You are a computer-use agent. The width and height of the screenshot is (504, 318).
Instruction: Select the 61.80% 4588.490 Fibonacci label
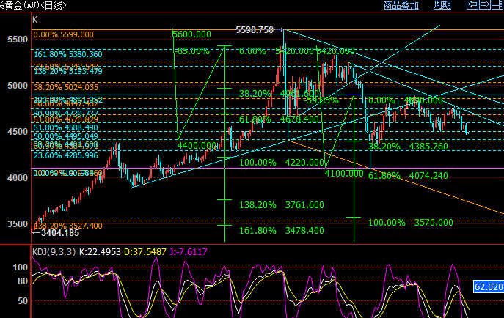point(66,127)
